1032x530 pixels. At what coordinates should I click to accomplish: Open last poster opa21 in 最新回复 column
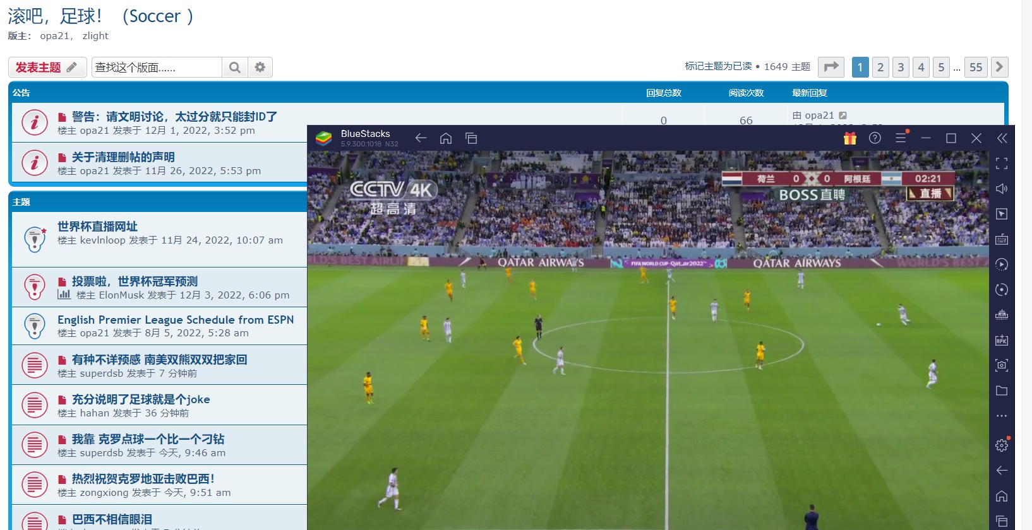[819, 115]
